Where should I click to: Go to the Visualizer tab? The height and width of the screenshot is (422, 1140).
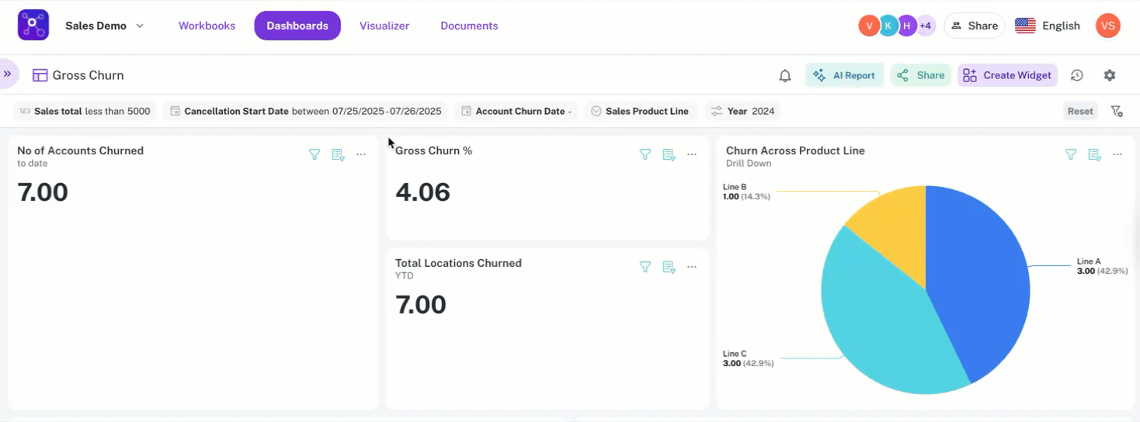(x=384, y=26)
